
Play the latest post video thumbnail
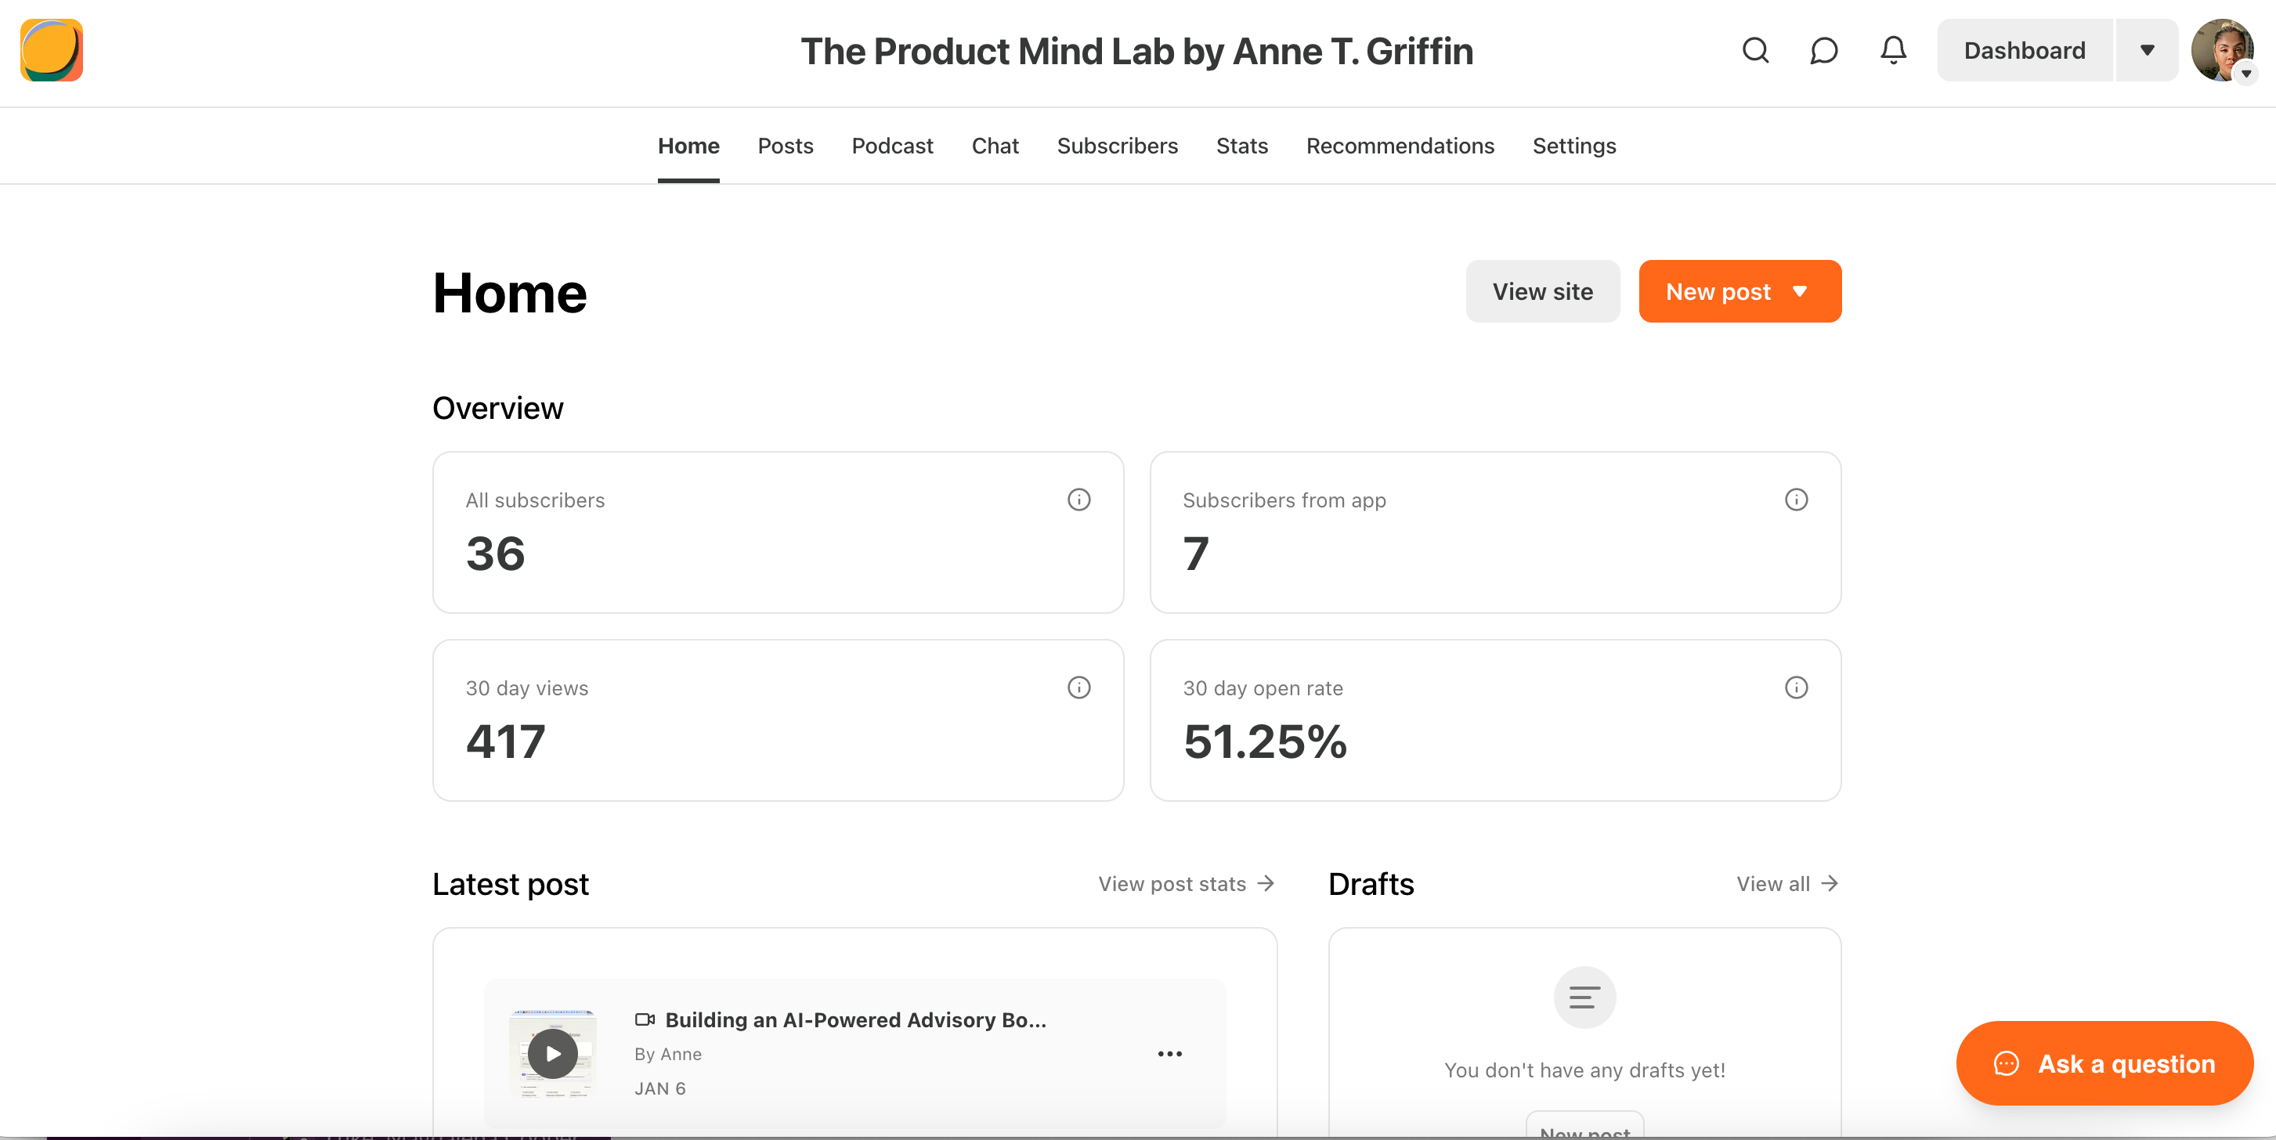click(553, 1053)
